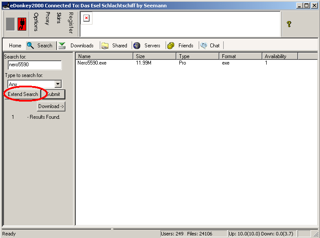Click the window resize grip corner
The image size is (320, 238).
[316, 234]
